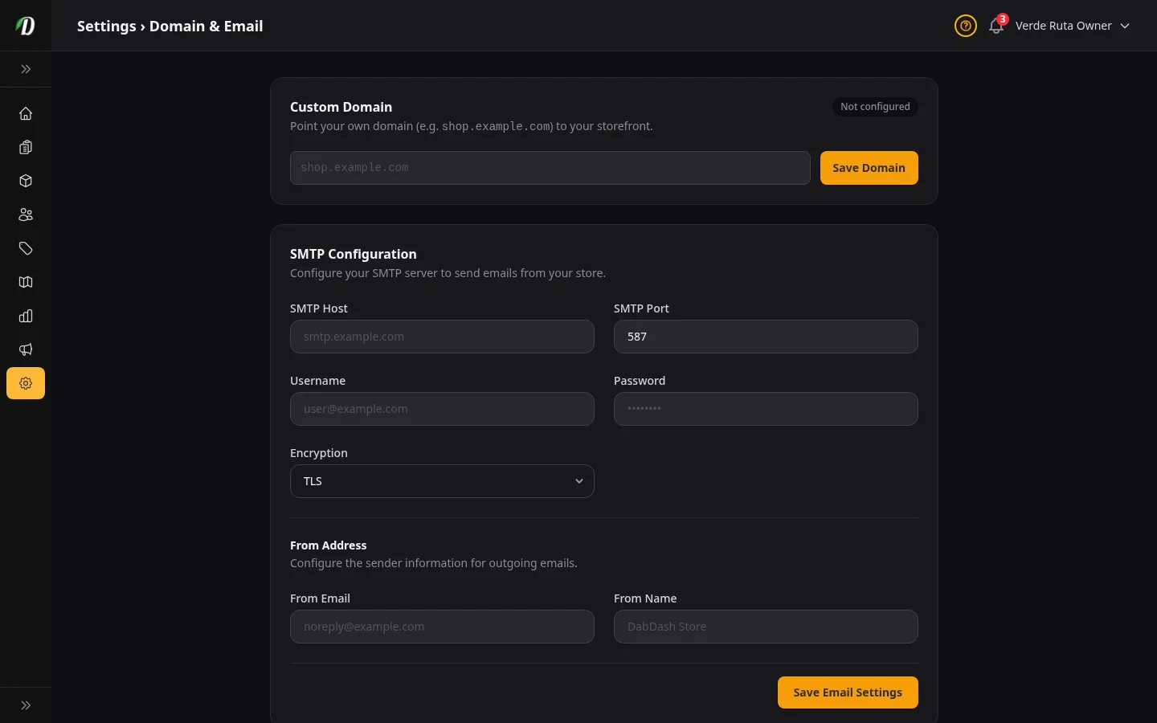Click Save Email Settings
Screen dimensions: 1157x723
click(x=848, y=692)
